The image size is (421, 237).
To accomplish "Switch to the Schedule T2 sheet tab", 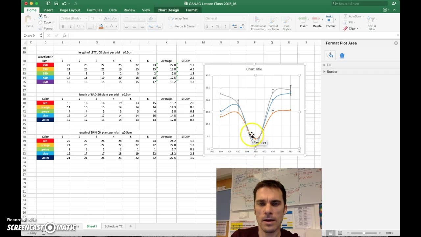I will (x=113, y=226).
